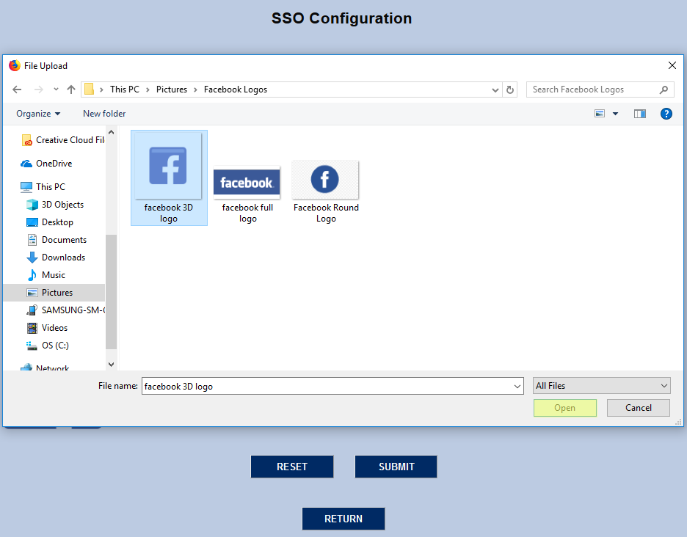The width and height of the screenshot is (687, 537).
Task: Navigate back using the back arrow
Action: (x=17, y=89)
